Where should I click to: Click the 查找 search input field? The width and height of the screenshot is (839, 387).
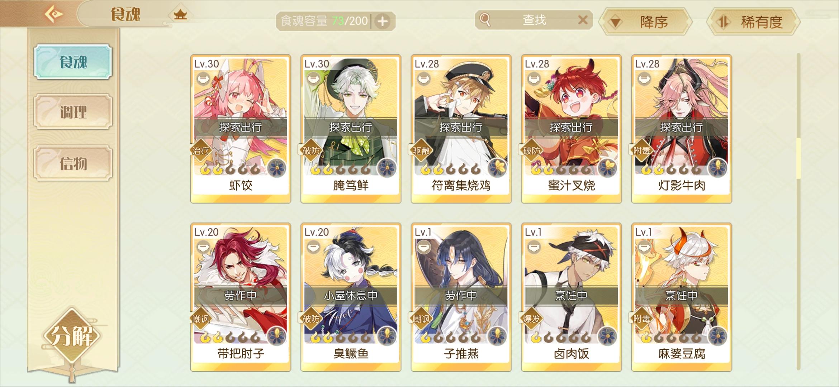coord(534,20)
